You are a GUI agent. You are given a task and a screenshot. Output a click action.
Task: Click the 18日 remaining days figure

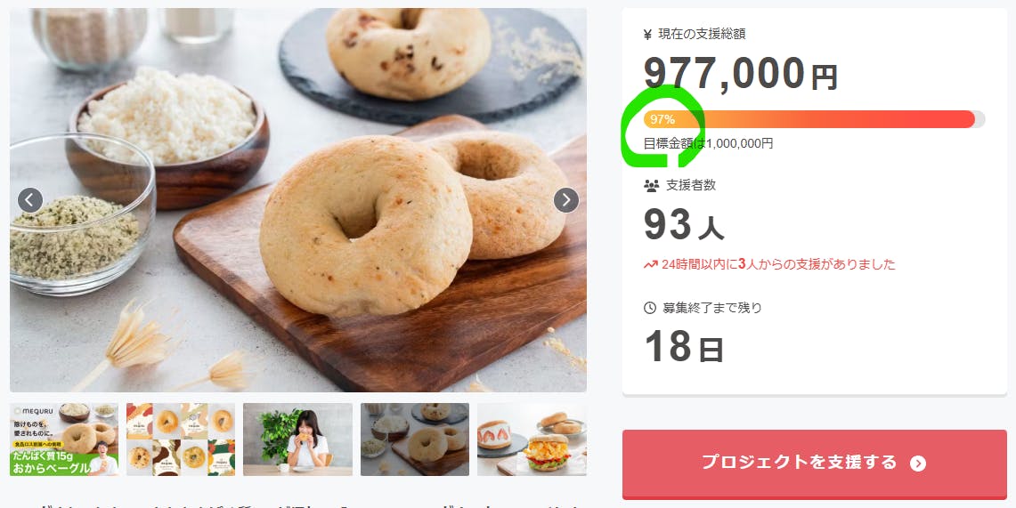684,347
